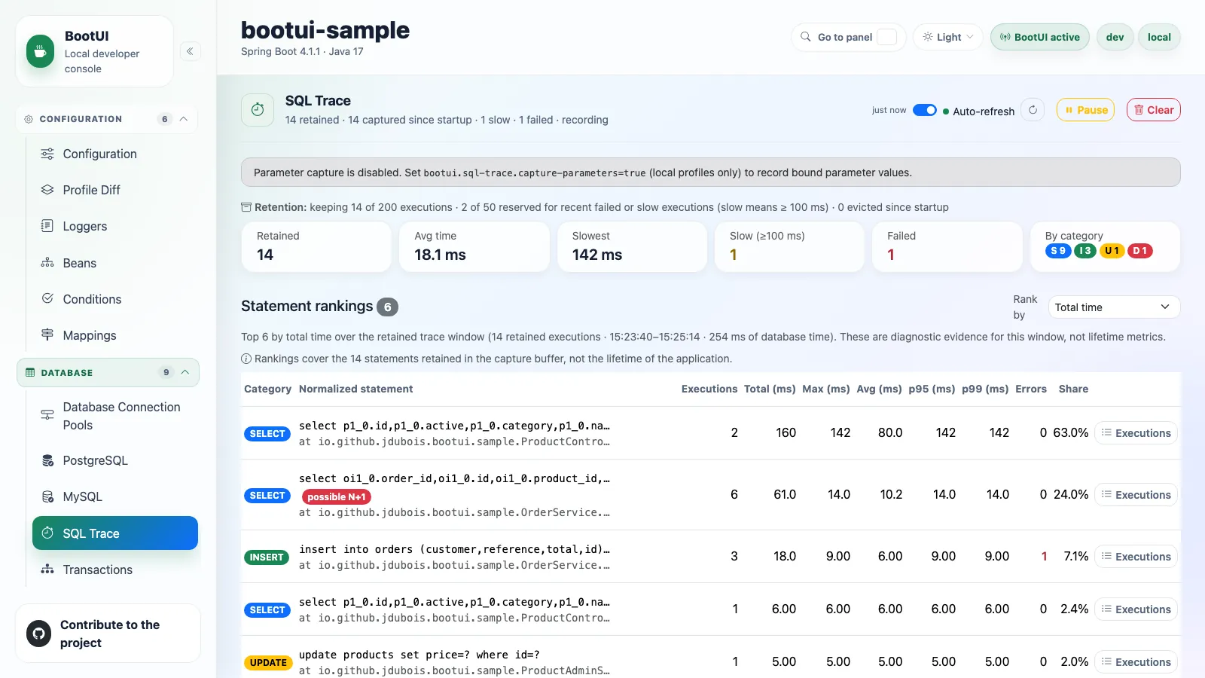Click the D 1 delete category badge
The width and height of the screenshot is (1205, 678).
point(1140,251)
